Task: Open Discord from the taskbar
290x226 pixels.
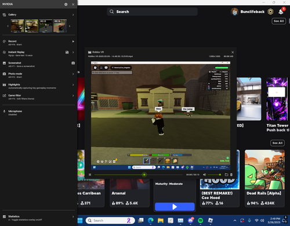Action: [x=191, y=220]
